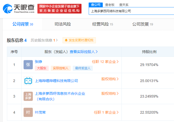
Task: Switch to the 查老板 search tab
Action: 110,5
